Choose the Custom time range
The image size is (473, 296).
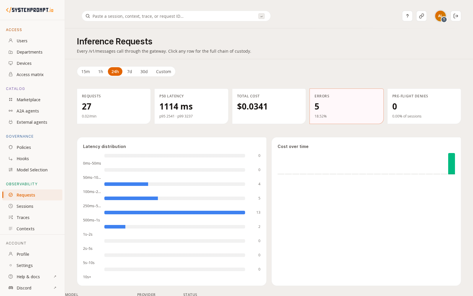click(163, 72)
